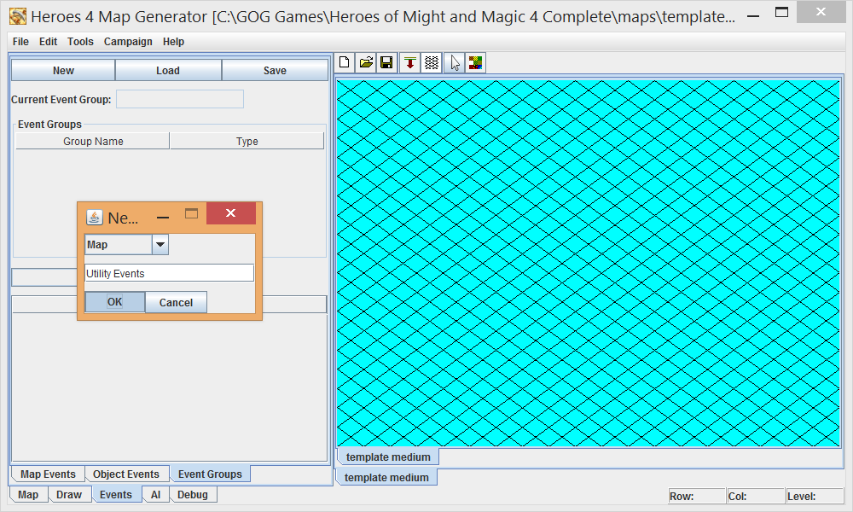This screenshot has width=853, height=512.
Task: Click the New event group button
Action: (63, 70)
